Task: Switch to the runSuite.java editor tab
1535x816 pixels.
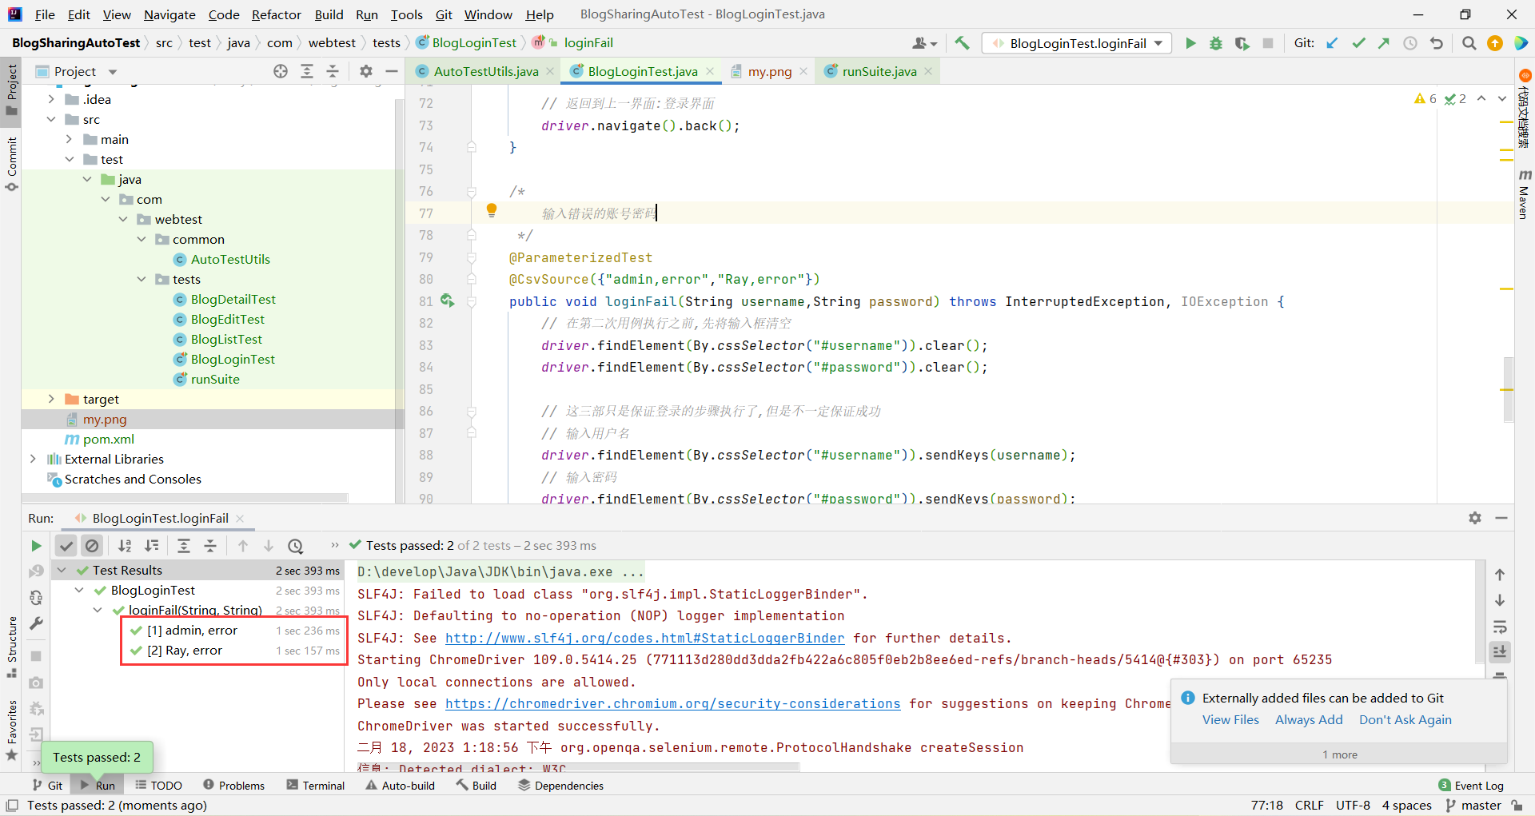Action: pos(879,71)
